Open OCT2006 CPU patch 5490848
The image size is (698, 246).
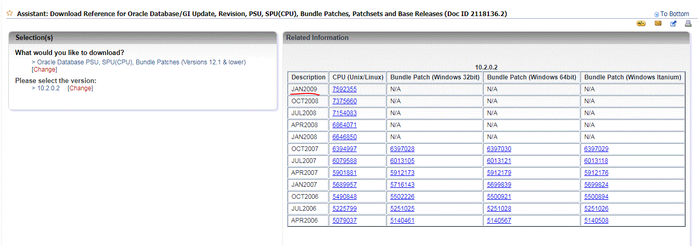[344, 197]
